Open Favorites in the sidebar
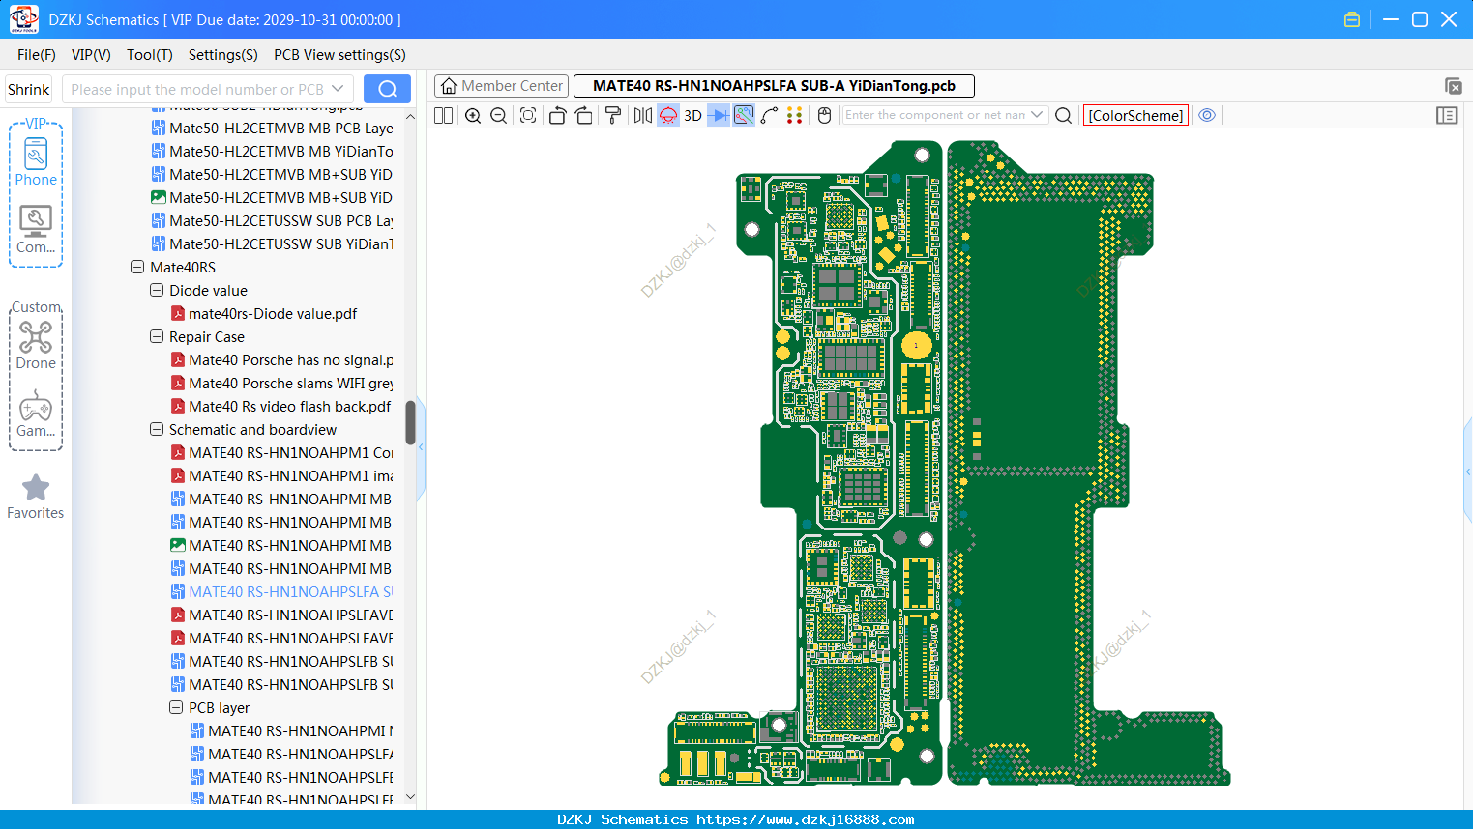1473x829 pixels. [x=36, y=497]
